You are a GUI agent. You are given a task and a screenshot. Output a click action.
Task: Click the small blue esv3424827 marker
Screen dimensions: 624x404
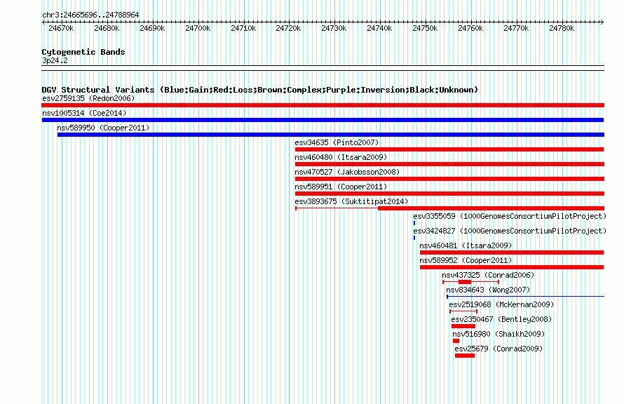(414, 238)
